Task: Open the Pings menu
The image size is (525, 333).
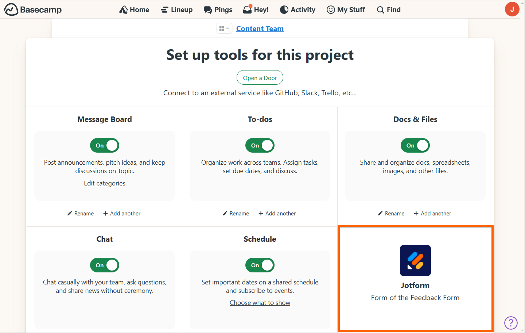Action: [218, 9]
